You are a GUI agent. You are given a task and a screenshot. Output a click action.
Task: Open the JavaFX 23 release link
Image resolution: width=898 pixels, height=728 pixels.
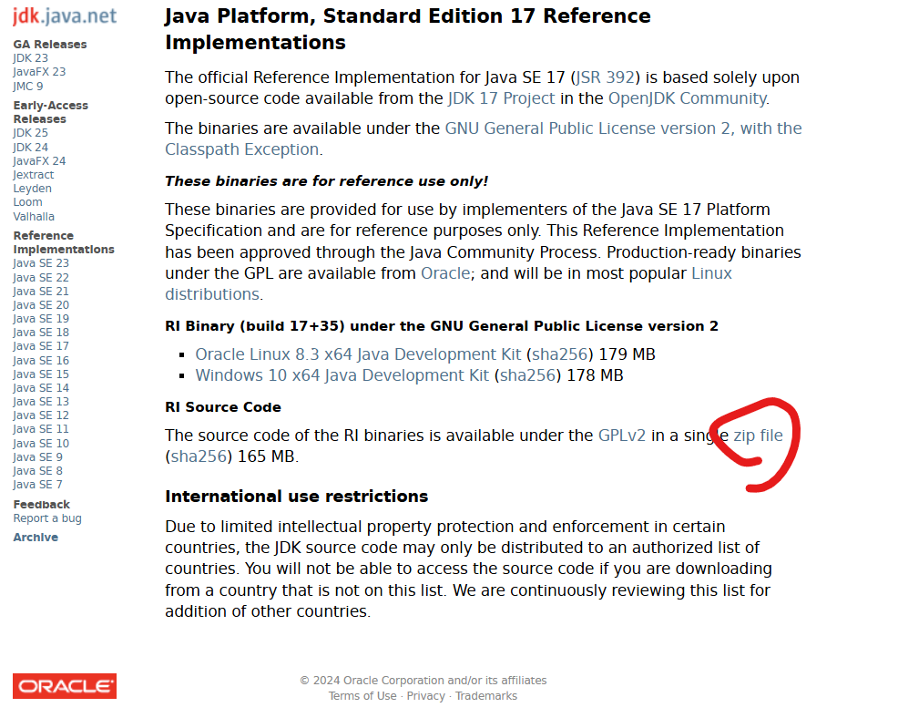(39, 72)
